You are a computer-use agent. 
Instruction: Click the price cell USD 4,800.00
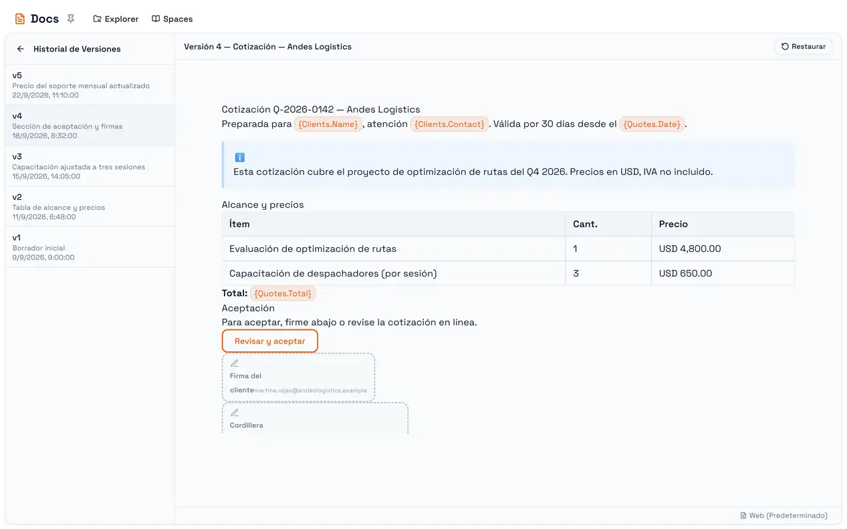723,249
